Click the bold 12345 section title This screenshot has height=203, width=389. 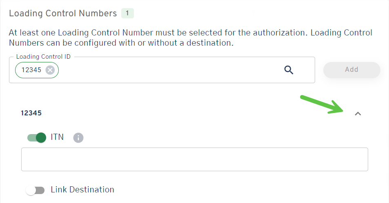31,113
